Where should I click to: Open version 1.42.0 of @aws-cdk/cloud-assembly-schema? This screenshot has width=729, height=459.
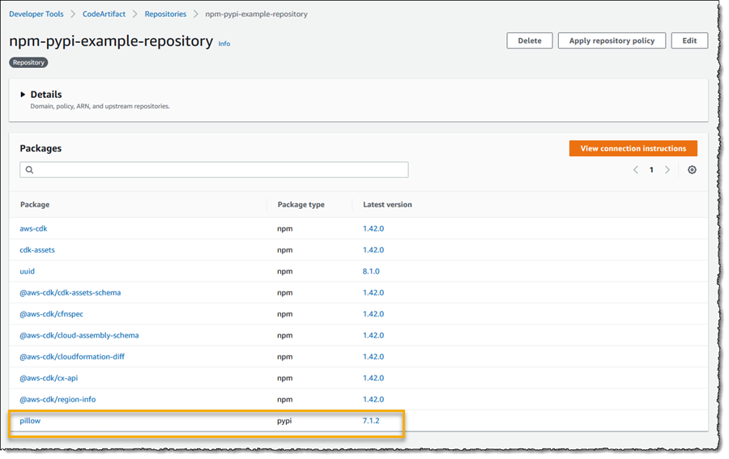373,335
